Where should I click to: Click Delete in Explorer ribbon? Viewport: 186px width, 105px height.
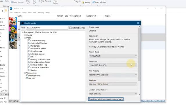click(x=42, y=1)
